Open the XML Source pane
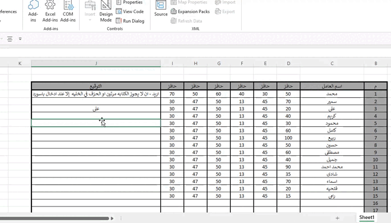Viewport: 391px width, 223px height. click(161, 9)
